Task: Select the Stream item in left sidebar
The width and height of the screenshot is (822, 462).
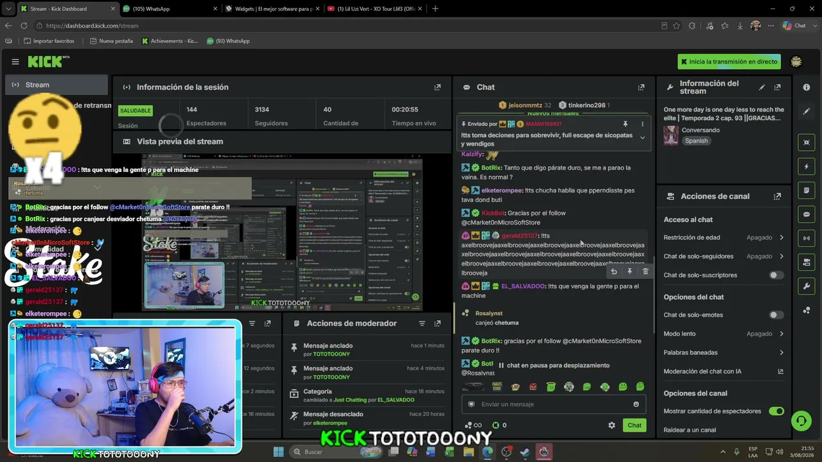Action: tap(57, 85)
